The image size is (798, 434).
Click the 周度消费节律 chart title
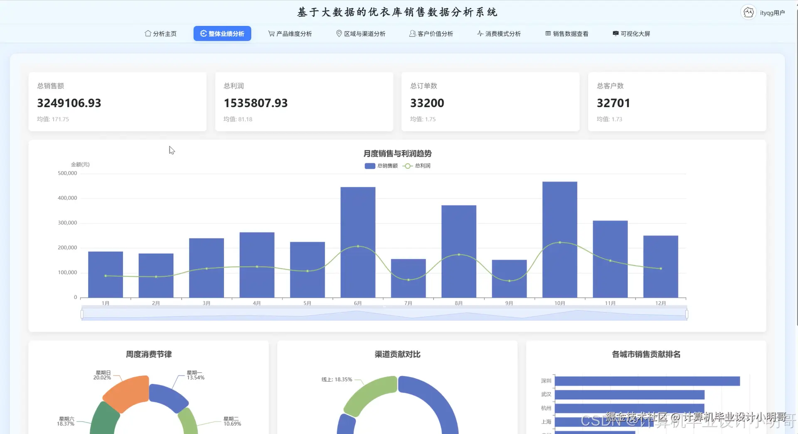149,354
